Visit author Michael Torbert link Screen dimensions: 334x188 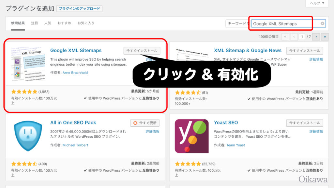(75, 145)
